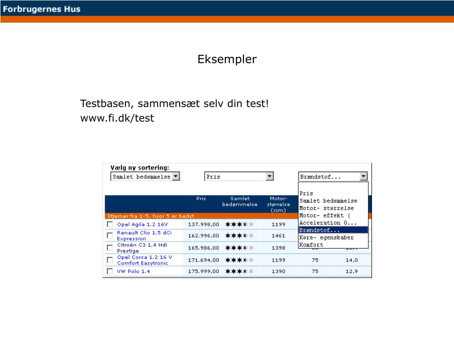Click the www.fi.dk/test address text
This screenshot has height=341, width=454.
coord(117,118)
